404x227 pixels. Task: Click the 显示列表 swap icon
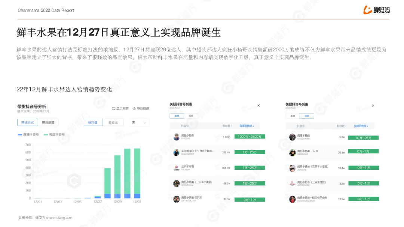(x=114, y=109)
